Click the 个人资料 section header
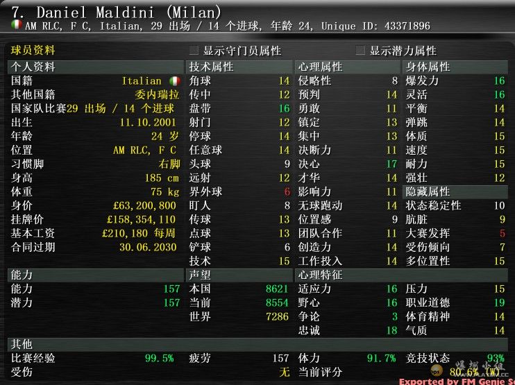 coord(95,67)
